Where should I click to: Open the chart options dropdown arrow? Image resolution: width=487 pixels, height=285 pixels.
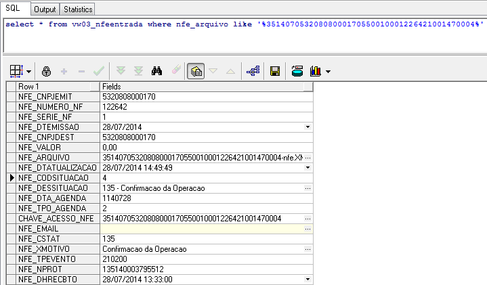pyautogui.click(x=329, y=72)
